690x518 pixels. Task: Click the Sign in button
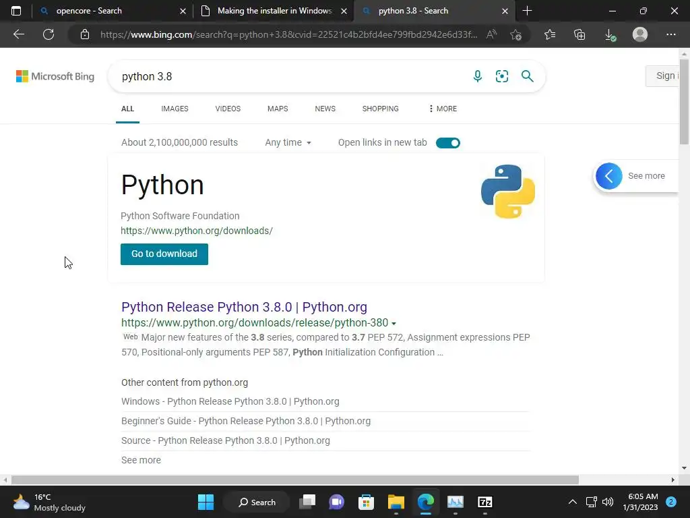[x=663, y=76]
